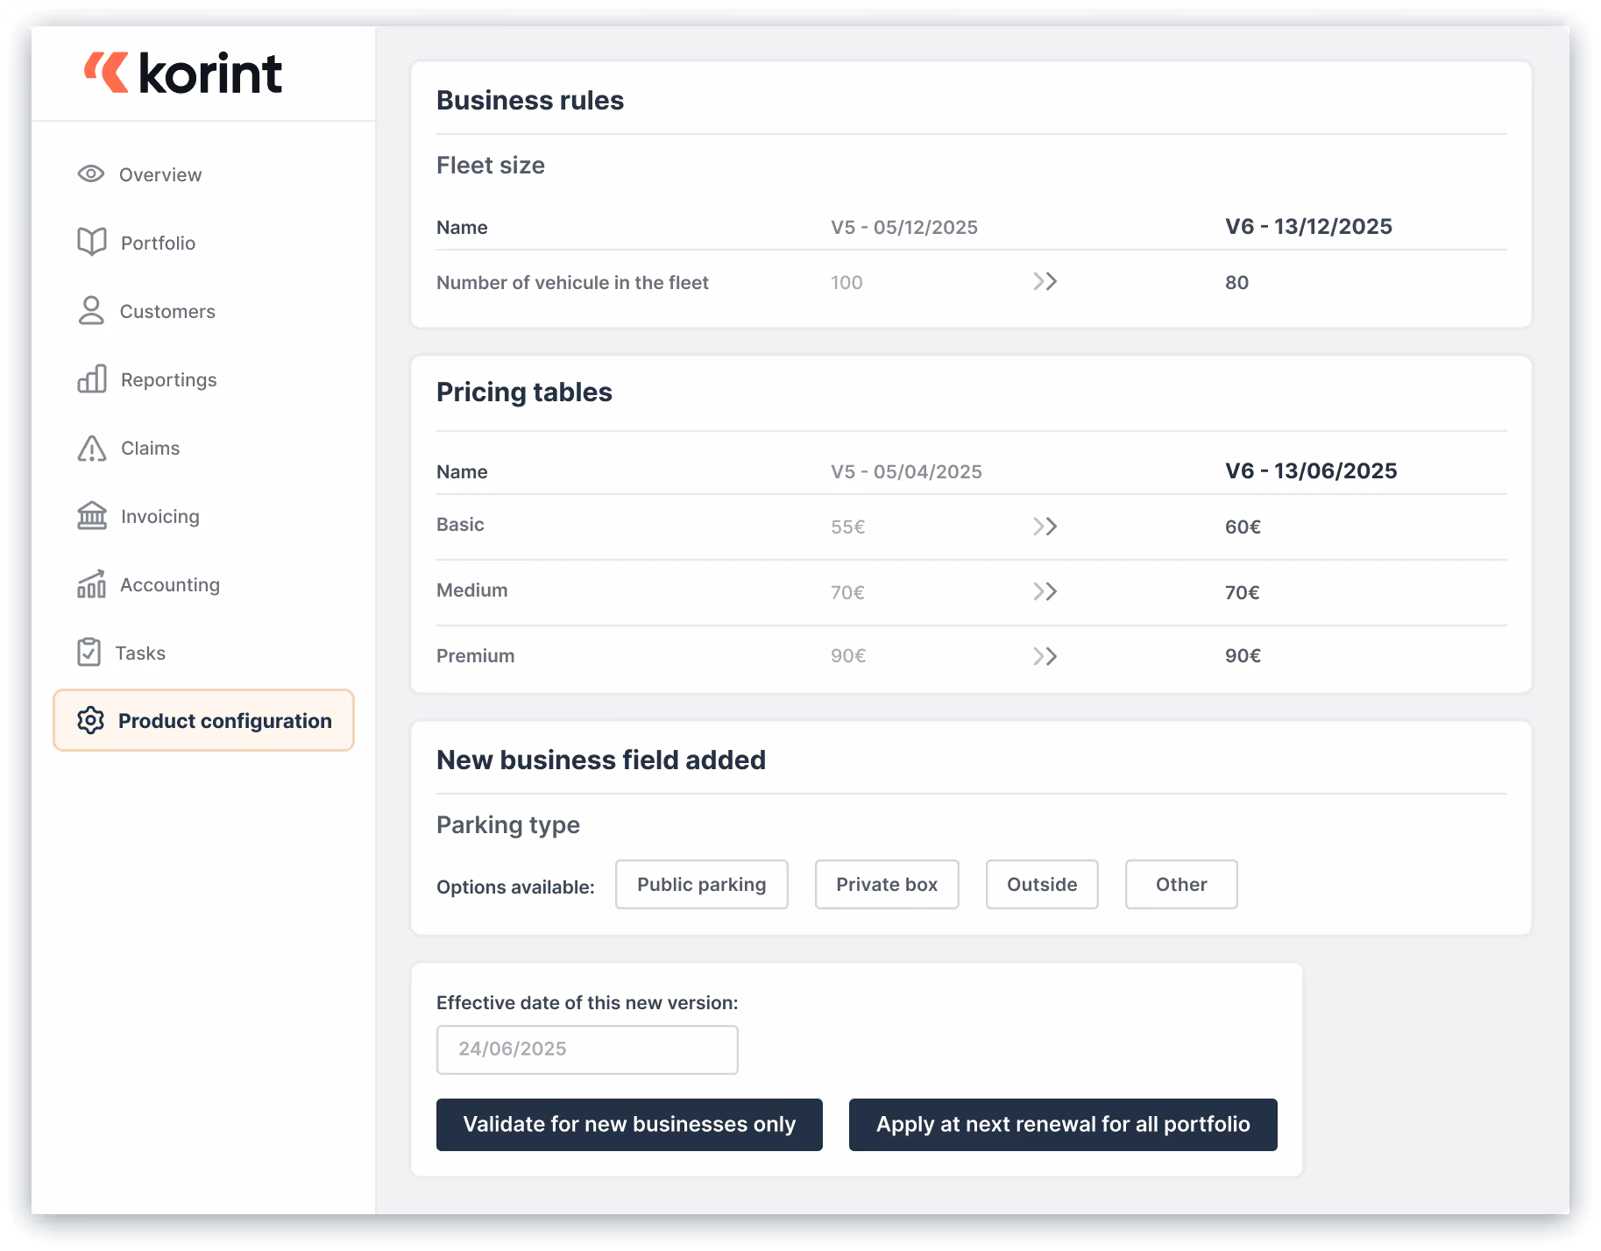Select the Product configuration gear icon
Screen dimensions: 1601x1251
point(90,720)
